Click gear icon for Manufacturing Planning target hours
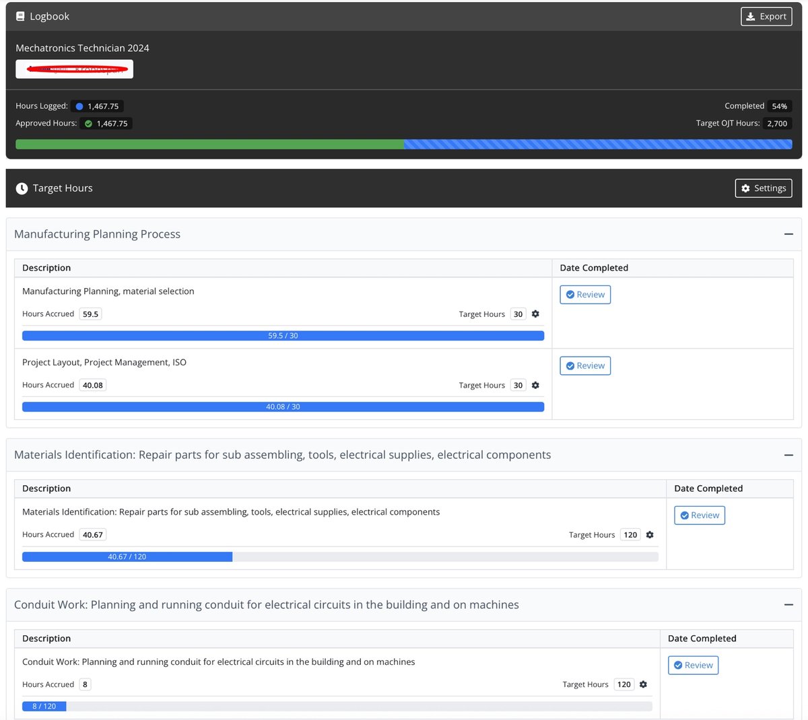Image resolution: width=808 pixels, height=720 pixels. pyautogui.click(x=535, y=314)
